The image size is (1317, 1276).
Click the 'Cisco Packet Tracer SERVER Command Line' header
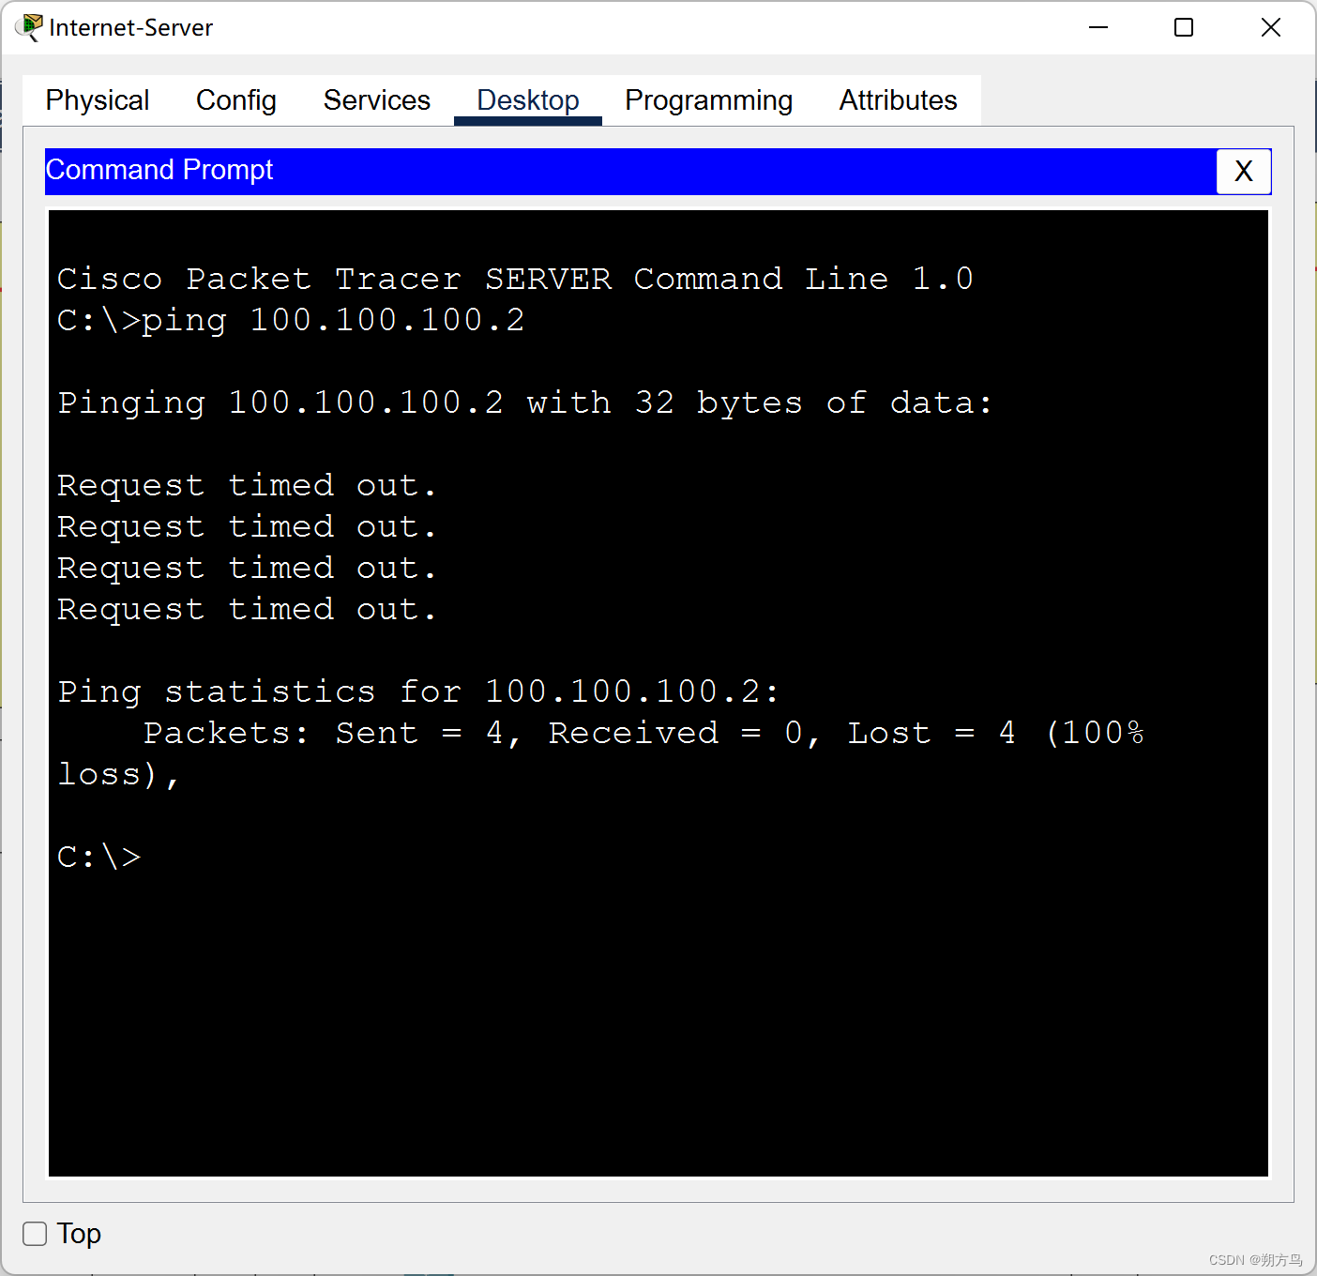coord(515,279)
